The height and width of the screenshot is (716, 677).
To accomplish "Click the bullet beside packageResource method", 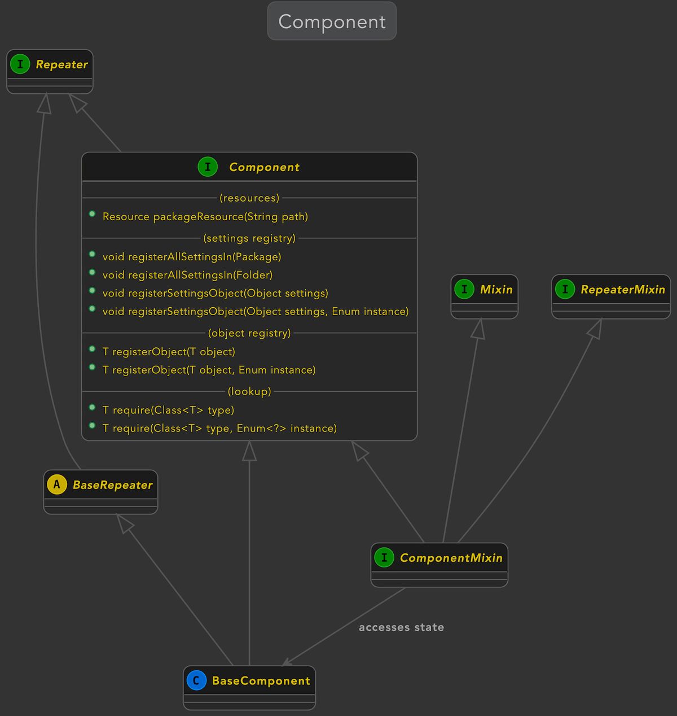I will [92, 214].
